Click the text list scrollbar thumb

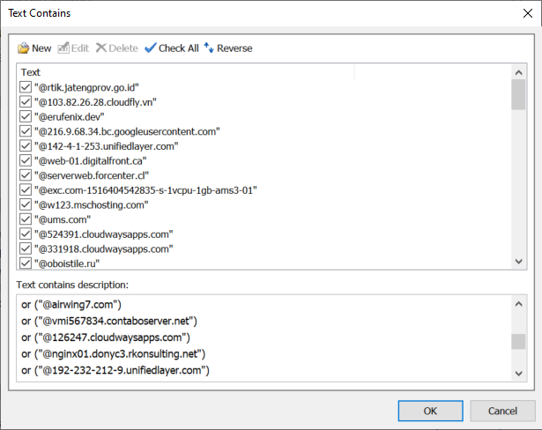click(518, 94)
